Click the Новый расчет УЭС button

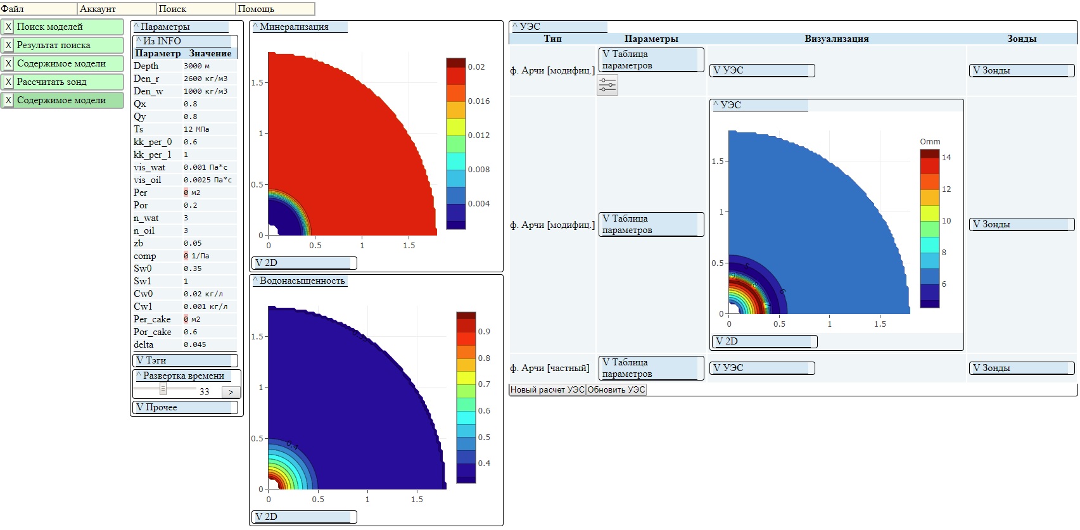coord(547,390)
